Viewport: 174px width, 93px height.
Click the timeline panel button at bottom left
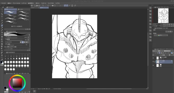coord(35,91)
